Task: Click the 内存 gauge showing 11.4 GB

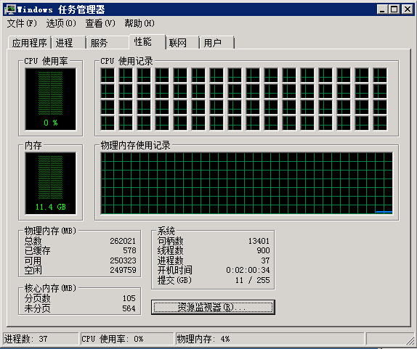Action: click(x=51, y=184)
